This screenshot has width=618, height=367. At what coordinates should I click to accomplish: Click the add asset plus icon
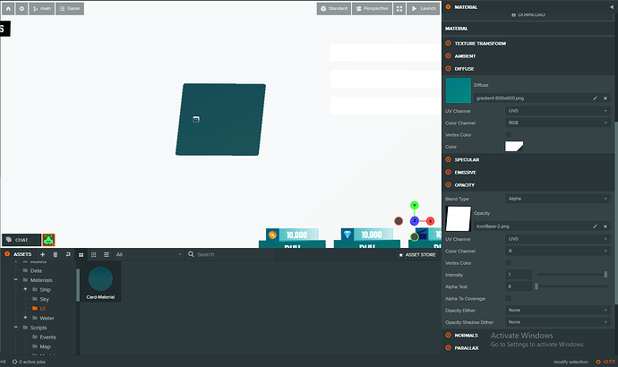42,254
